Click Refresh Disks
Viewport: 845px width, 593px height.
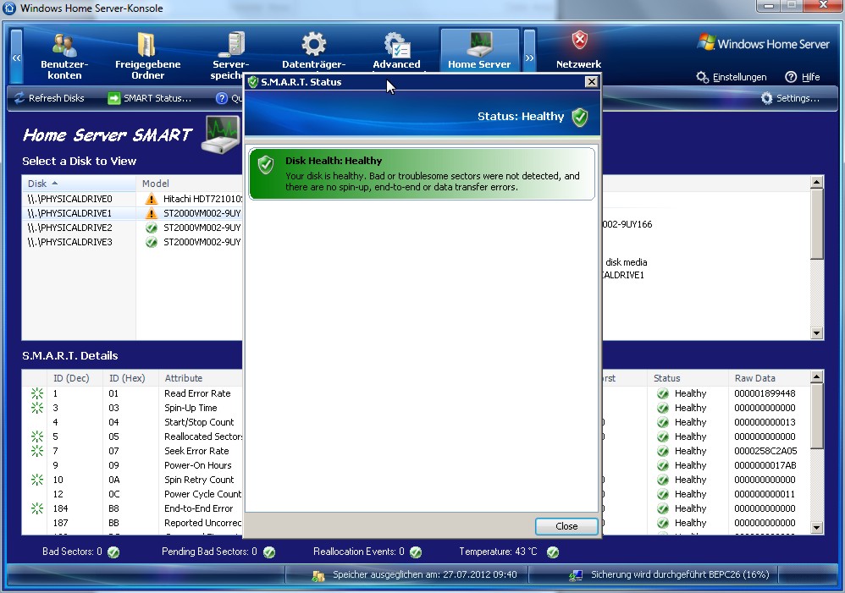click(49, 98)
